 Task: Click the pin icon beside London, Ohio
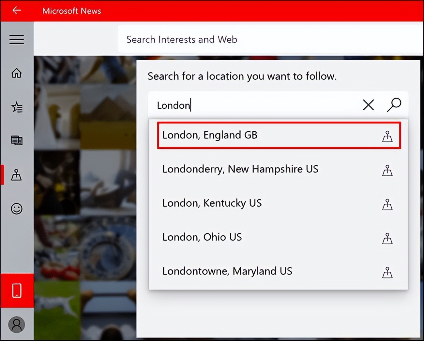coord(387,239)
